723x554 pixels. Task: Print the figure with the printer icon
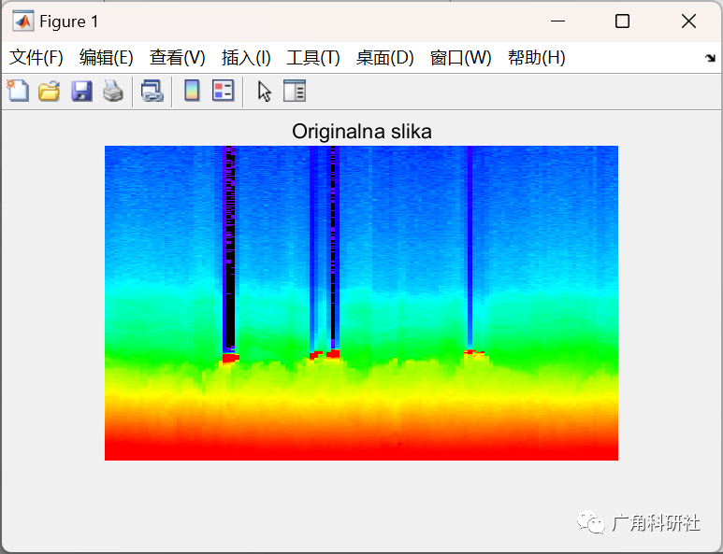[113, 91]
